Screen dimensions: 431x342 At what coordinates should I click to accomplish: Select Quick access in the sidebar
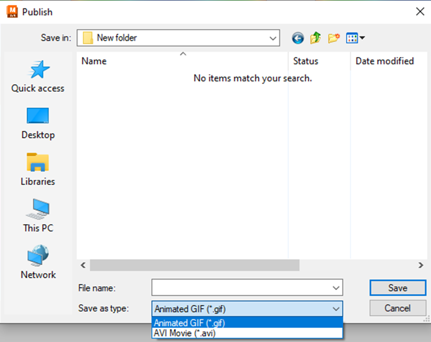pyautogui.click(x=37, y=77)
